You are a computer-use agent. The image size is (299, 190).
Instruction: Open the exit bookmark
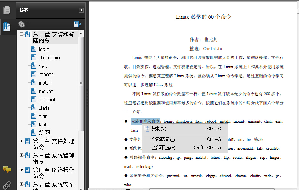(x=43, y=116)
